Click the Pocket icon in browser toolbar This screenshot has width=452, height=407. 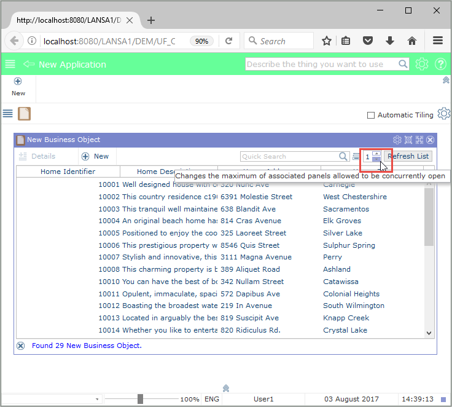coord(367,41)
